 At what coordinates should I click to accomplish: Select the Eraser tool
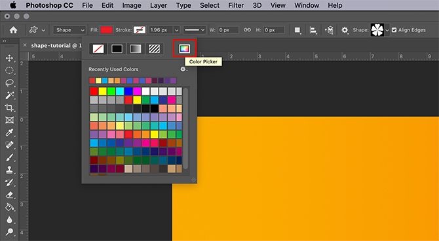(x=9, y=195)
